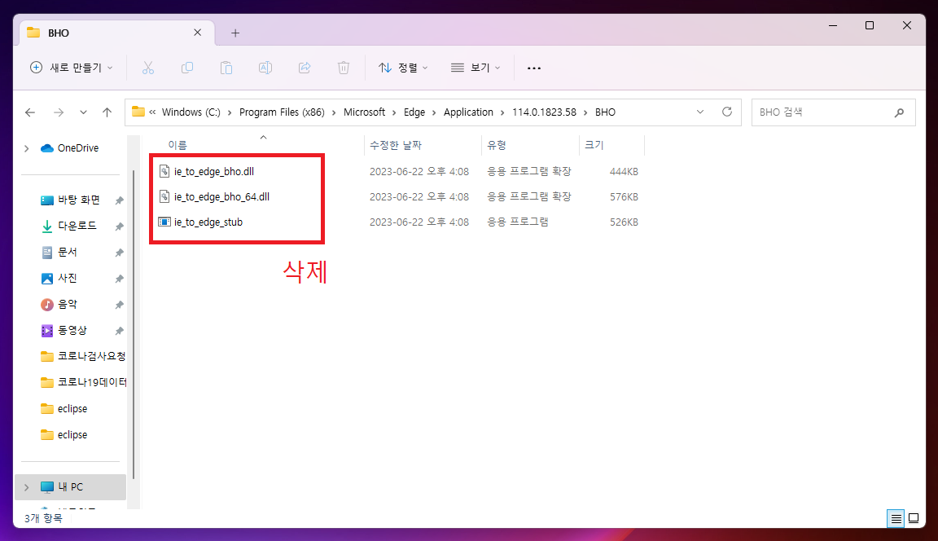Viewport: 938px width, 541px height.
Task: Open recent locations dropdown arrow
Action: click(x=83, y=112)
